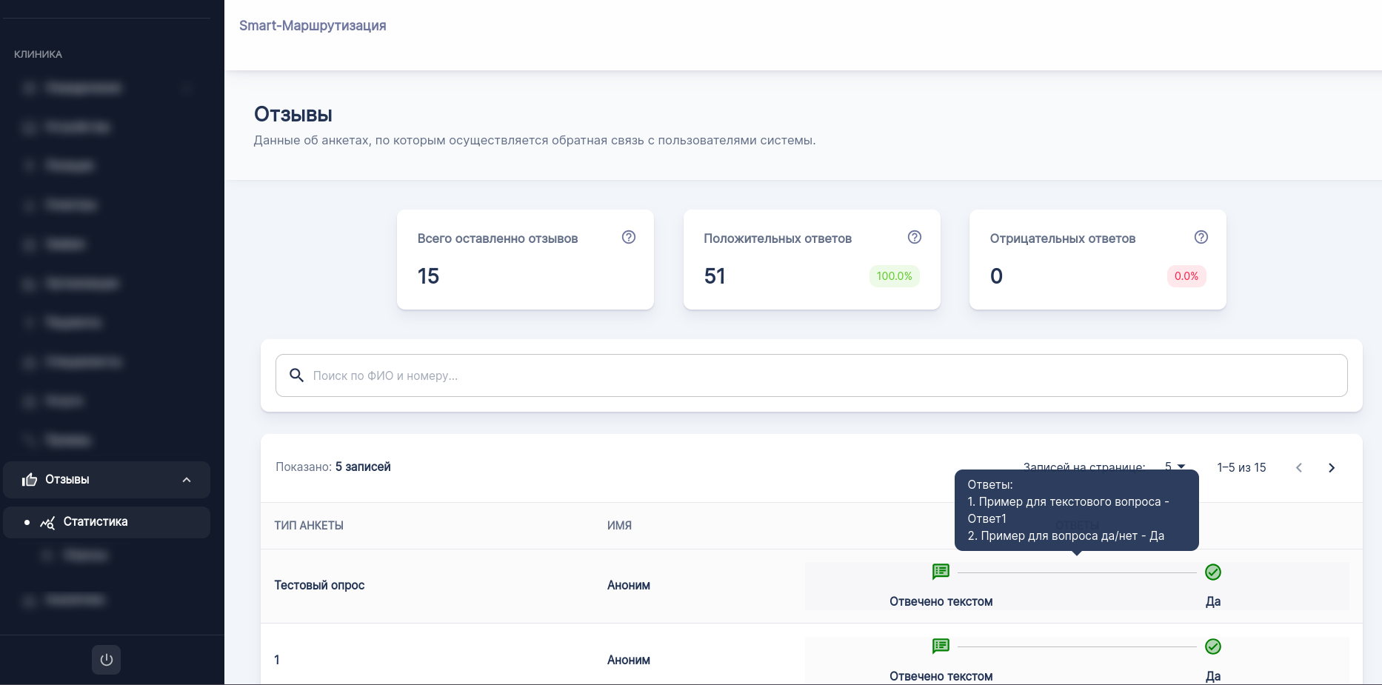
Task: Go to next page of records
Action: pos(1331,467)
